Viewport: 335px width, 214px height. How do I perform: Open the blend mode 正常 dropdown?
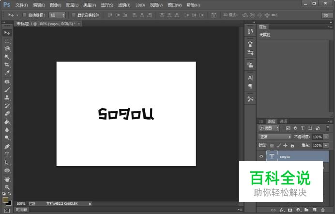[x=275, y=137]
